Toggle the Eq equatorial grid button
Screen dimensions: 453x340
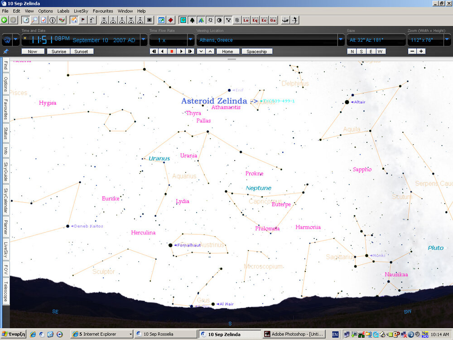click(x=255, y=20)
